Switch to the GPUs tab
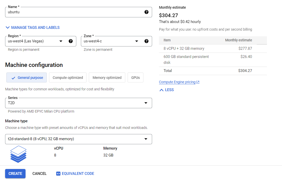 click(x=136, y=78)
